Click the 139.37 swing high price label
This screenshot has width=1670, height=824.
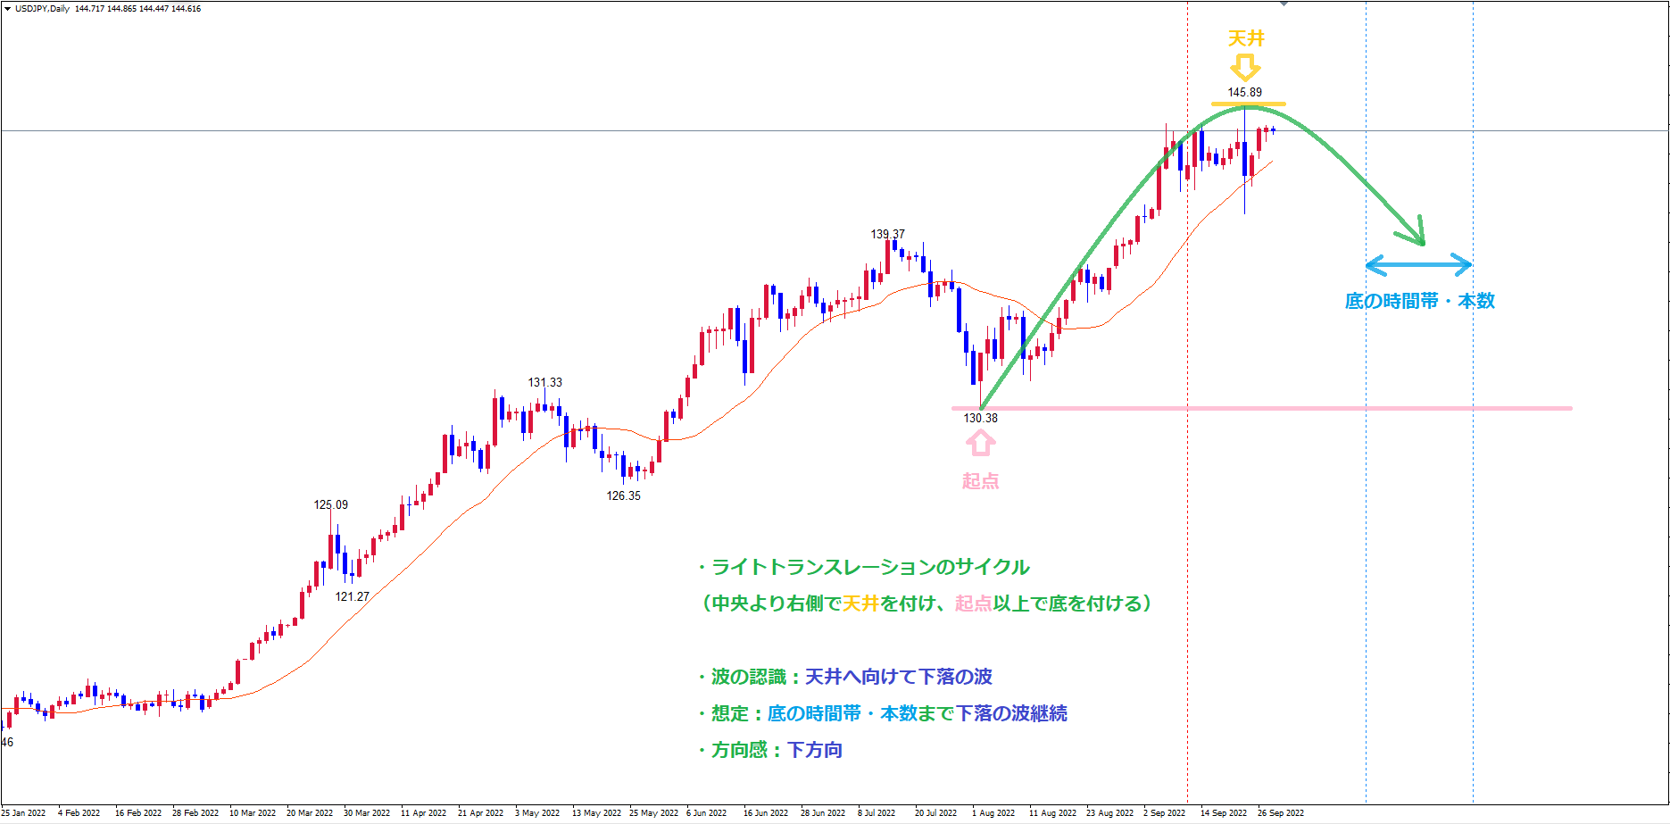(x=887, y=235)
